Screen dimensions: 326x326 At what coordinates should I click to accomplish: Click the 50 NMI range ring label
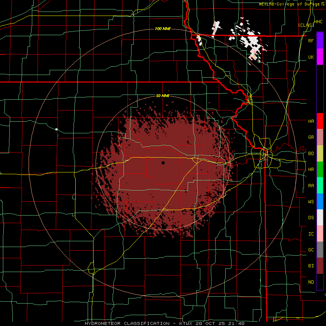pos(163,96)
